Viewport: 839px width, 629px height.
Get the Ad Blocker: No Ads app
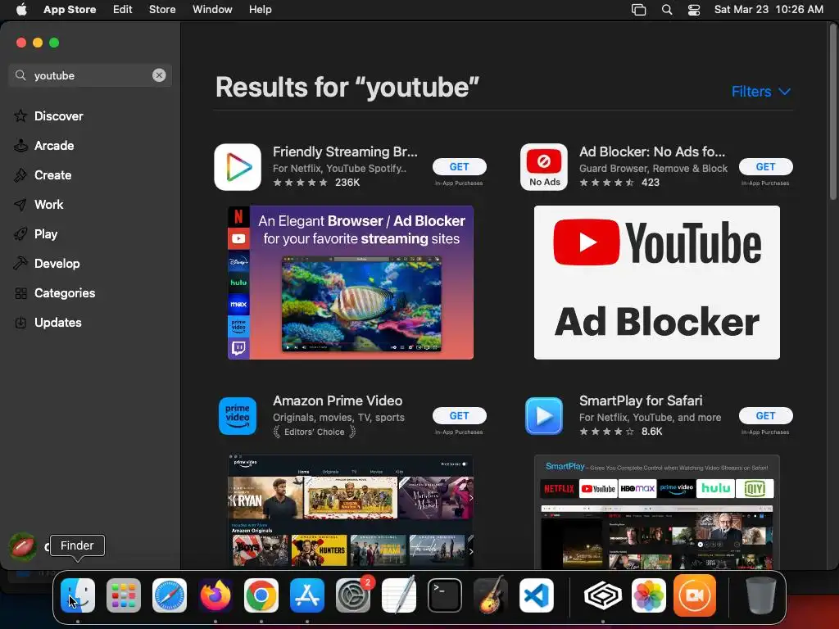766,167
